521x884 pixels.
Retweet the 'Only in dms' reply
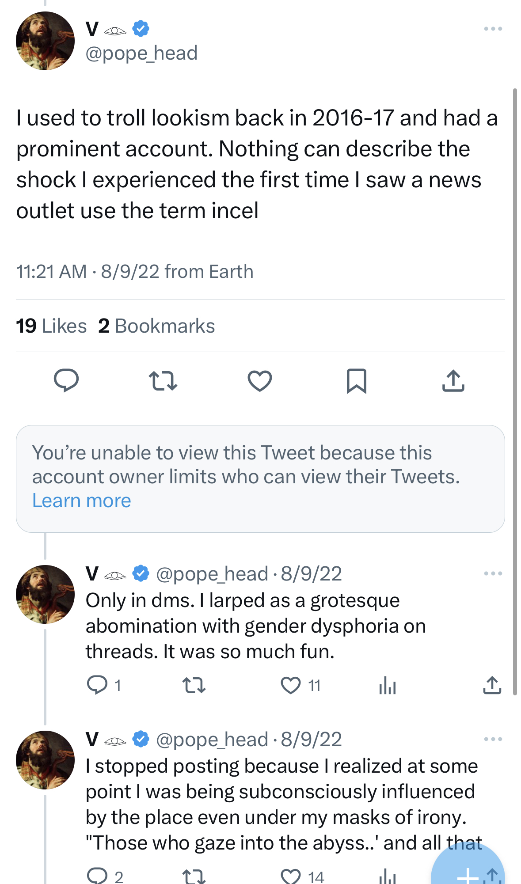[x=194, y=685]
